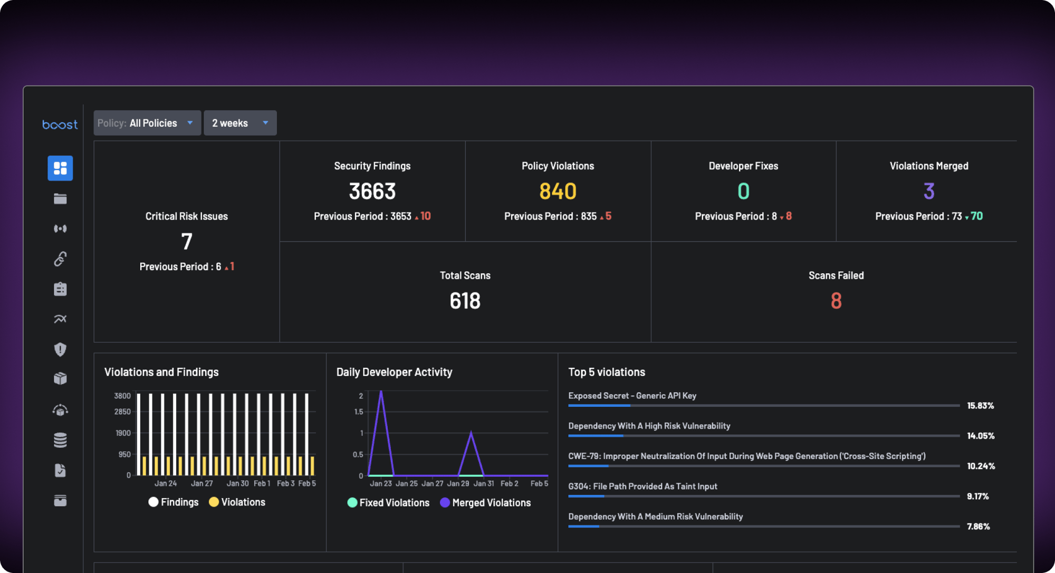Click Security Findings Previous Period : 3653 text
Viewport: 1055px width, 573px height.
[x=362, y=216]
